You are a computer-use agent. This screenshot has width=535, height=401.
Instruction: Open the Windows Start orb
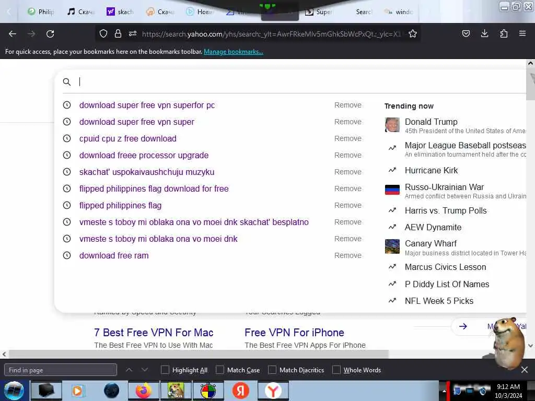click(x=14, y=391)
